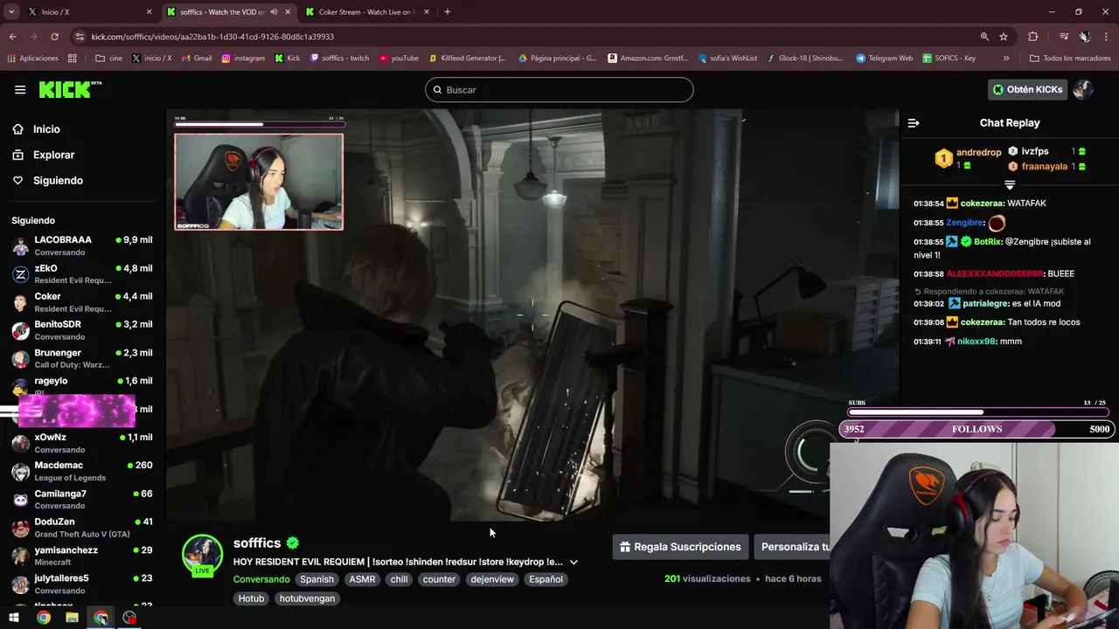The height and width of the screenshot is (629, 1119).
Task: Open the Telegram Web bookmark
Action: click(x=884, y=59)
